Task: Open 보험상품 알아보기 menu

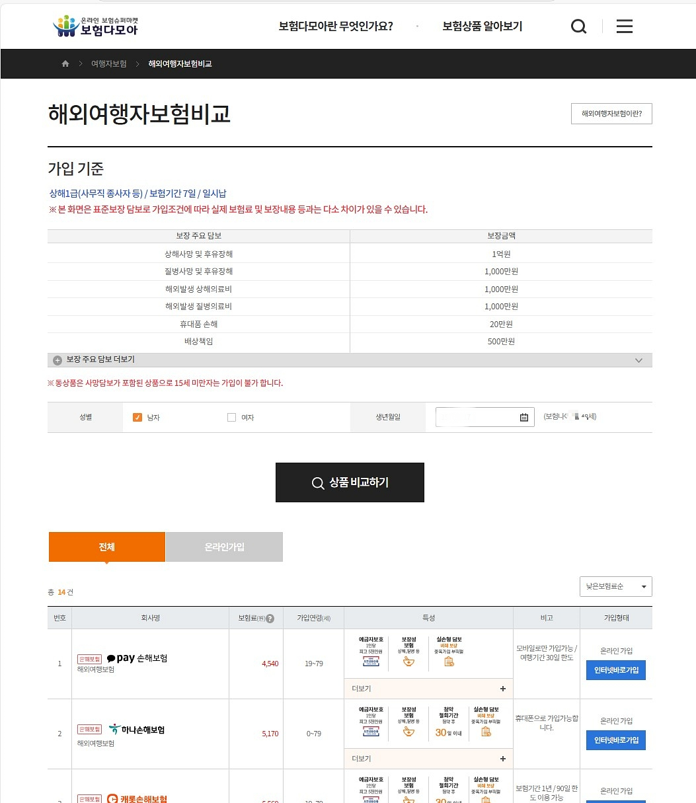Action: (483, 26)
